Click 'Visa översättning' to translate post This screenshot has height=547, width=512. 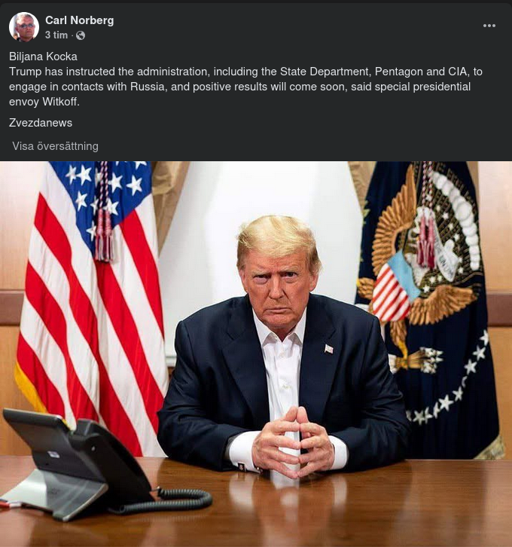point(56,146)
